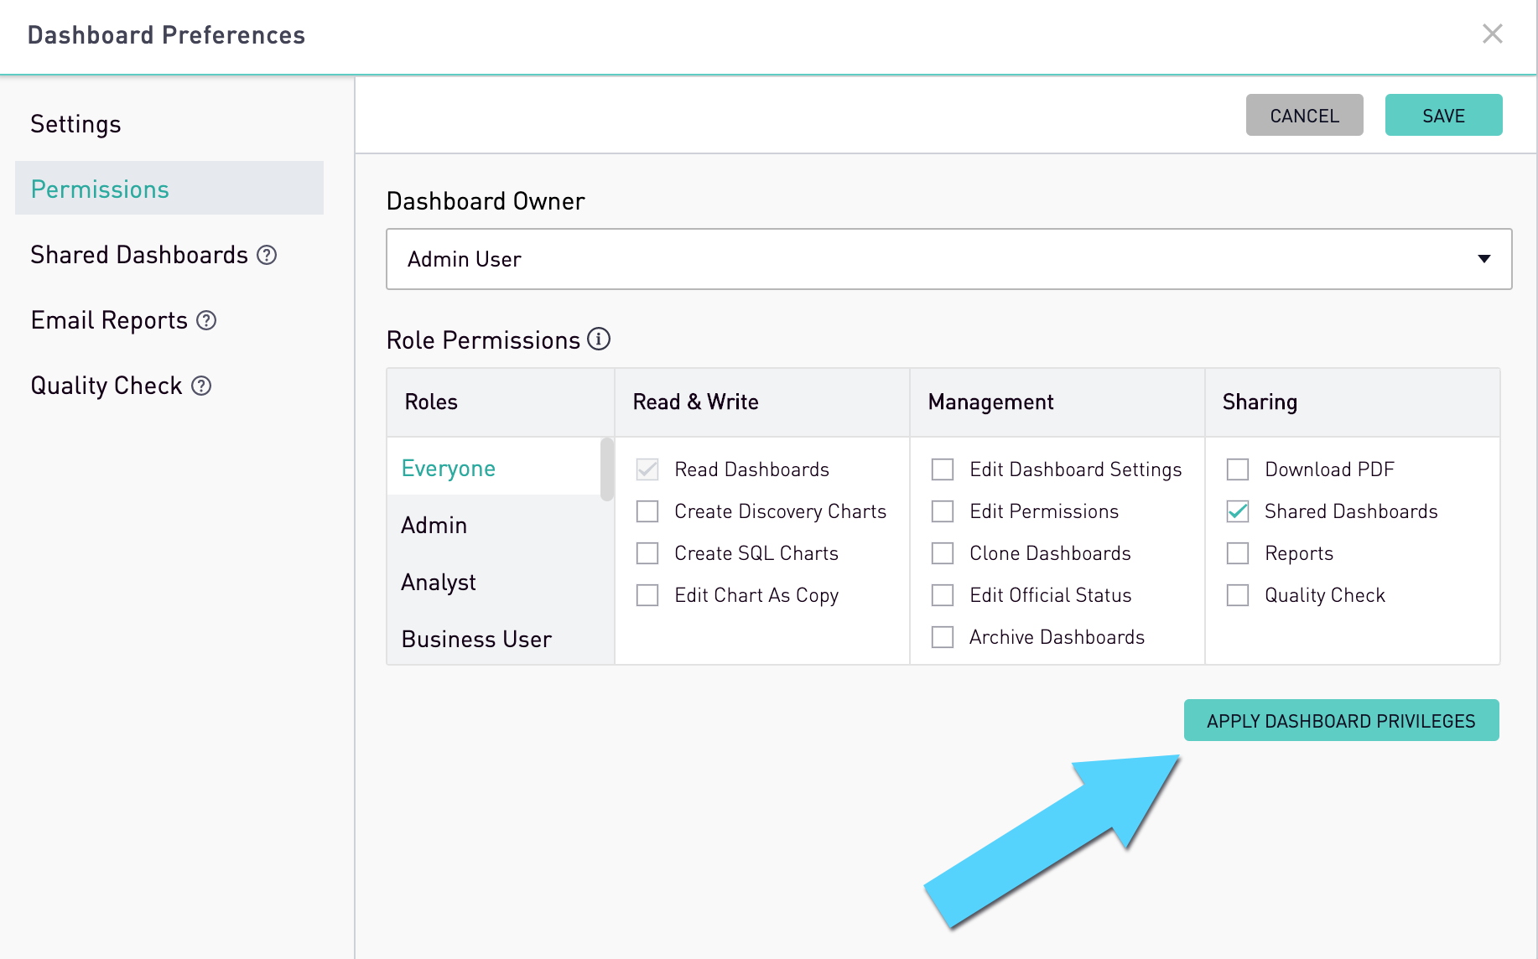This screenshot has width=1538, height=959.
Task: Show Role Permissions info icon
Action: click(599, 339)
